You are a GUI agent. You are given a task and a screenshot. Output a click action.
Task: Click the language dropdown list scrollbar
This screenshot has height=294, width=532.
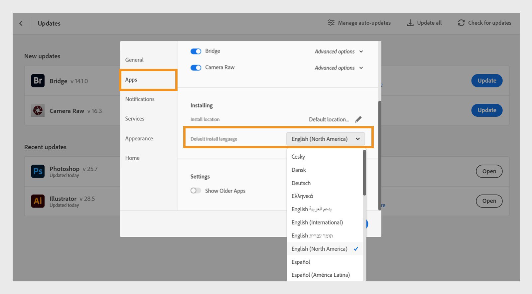point(364,173)
